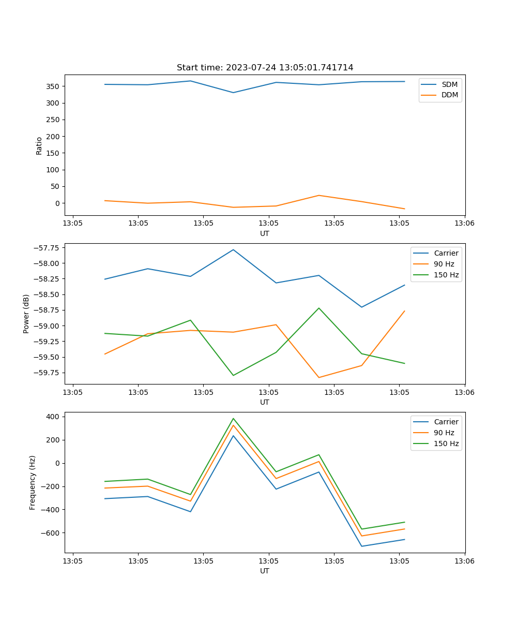The image size is (517, 621).
Task: Click the 150 Hz label in Frequency legend
Action: [446, 443]
